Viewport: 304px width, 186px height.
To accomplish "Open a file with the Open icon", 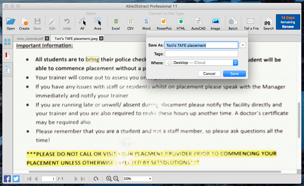I will [x=11, y=24].
